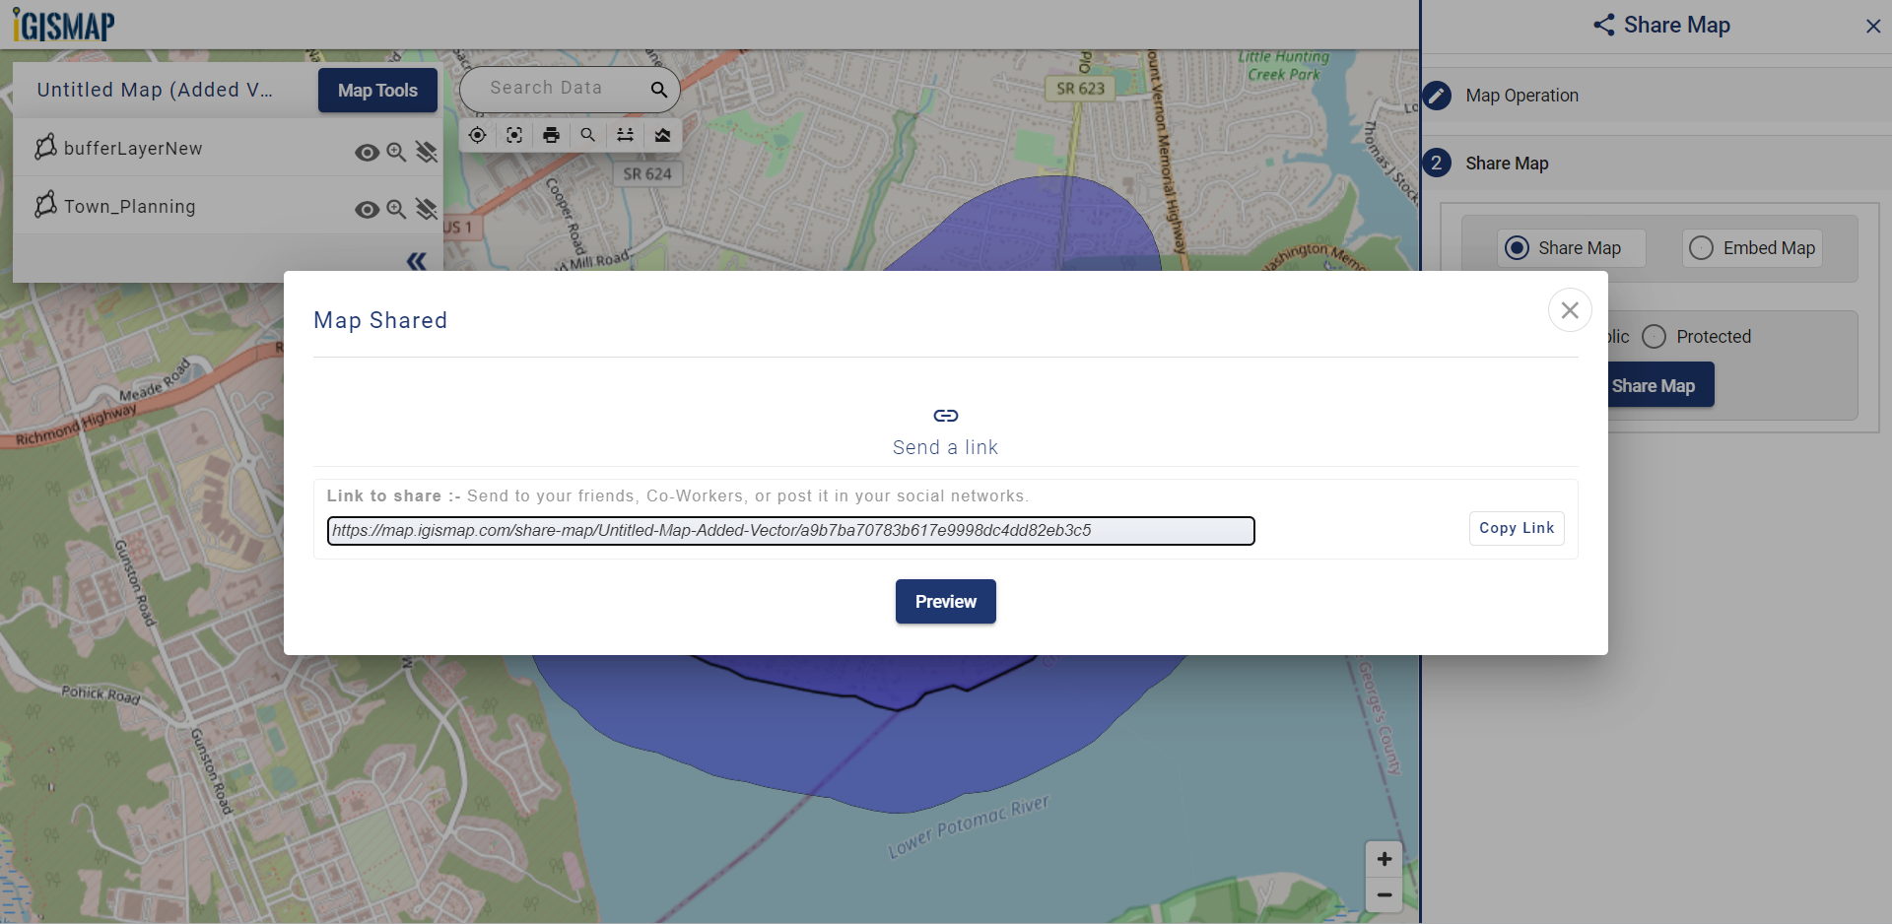Select the magnifier search tool on the map toolbar
The height and width of the screenshot is (924, 1892).
[587, 135]
